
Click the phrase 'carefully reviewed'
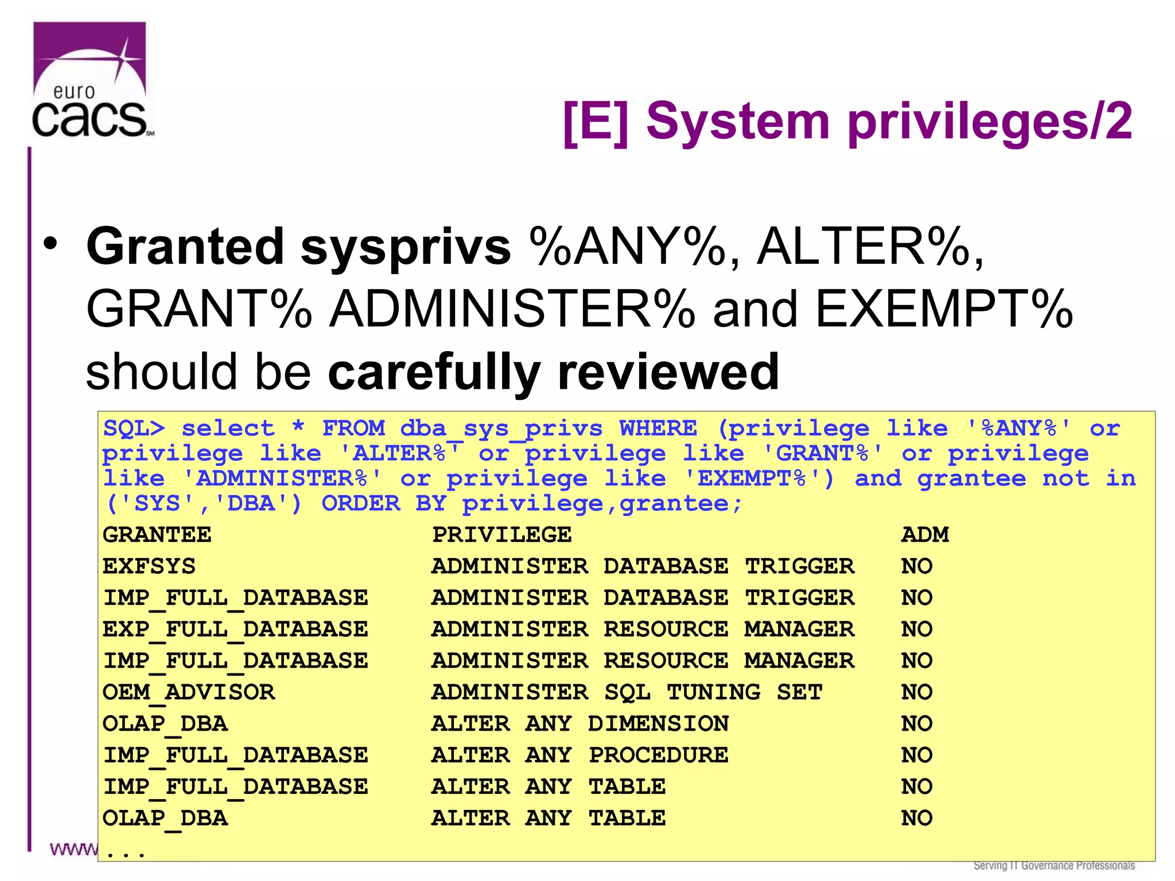click(x=554, y=372)
